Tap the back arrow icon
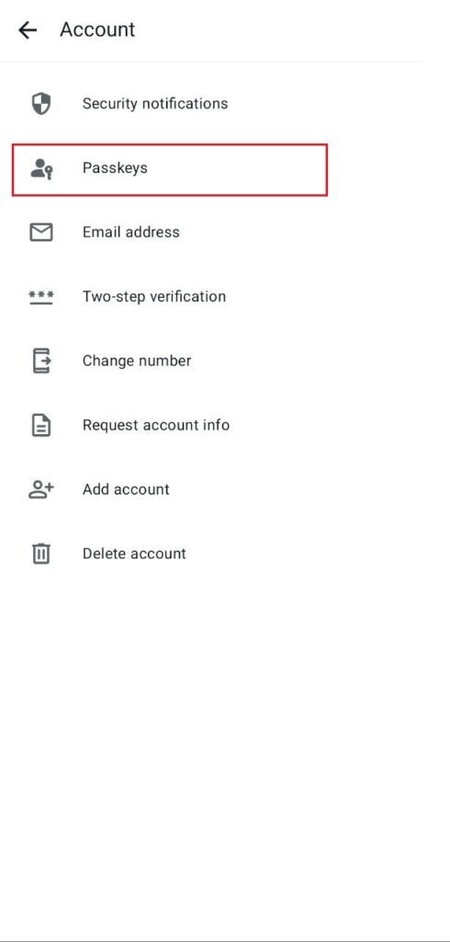 click(28, 30)
